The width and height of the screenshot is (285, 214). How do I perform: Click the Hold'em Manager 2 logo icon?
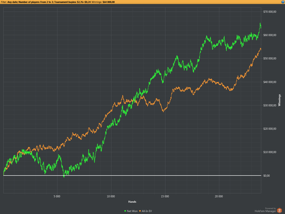click(279, 211)
